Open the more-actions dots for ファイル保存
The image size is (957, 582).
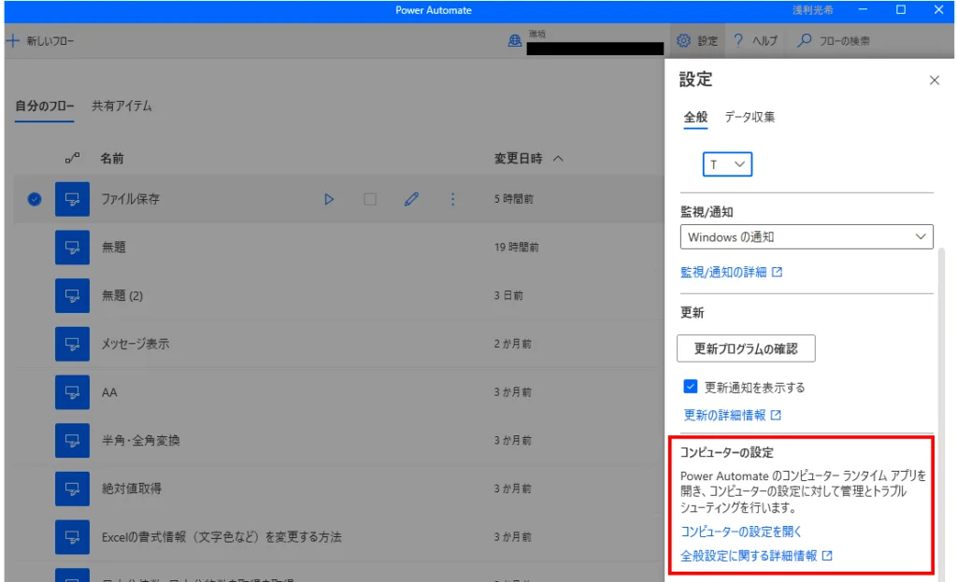point(453,199)
